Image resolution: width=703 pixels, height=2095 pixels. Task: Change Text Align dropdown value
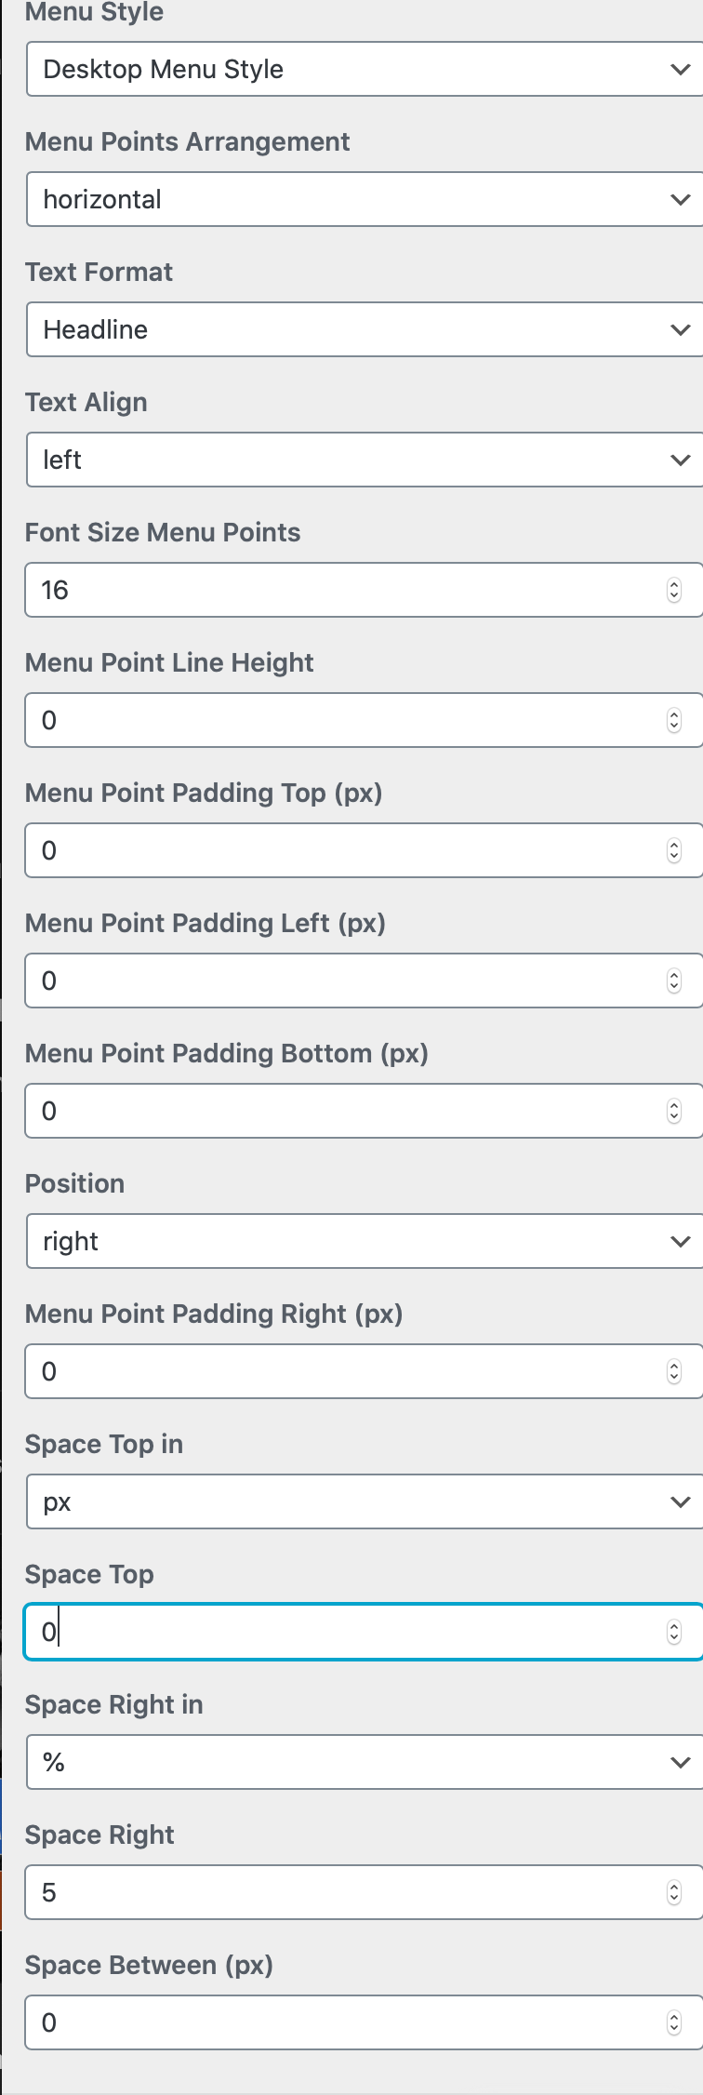[x=363, y=460]
